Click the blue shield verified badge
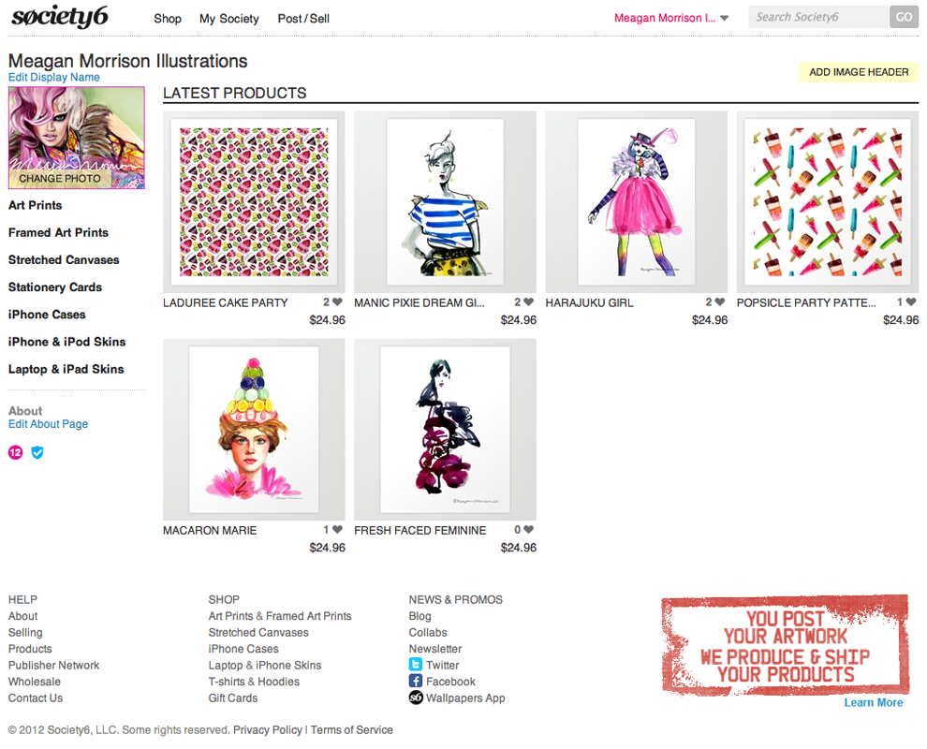Viewport: 927px width, 749px height. [x=37, y=453]
